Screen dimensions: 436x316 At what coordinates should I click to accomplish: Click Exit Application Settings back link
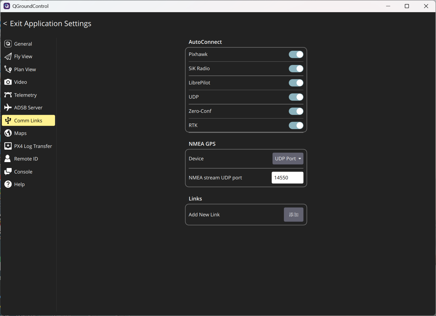(x=47, y=24)
